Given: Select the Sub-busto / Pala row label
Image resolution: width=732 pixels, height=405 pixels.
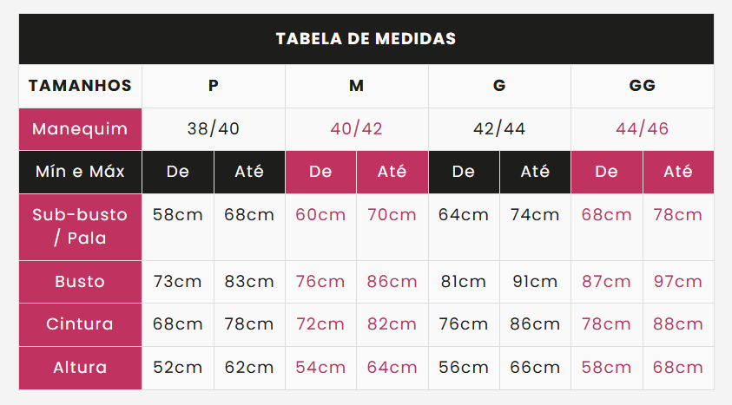Looking at the screenshot, I should (x=80, y=227).
